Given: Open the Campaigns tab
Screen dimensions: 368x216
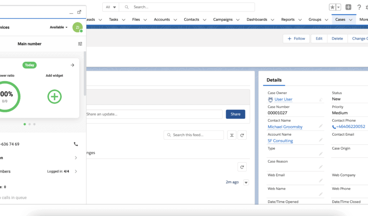Looking at the screenshot, I should [223, 19].
